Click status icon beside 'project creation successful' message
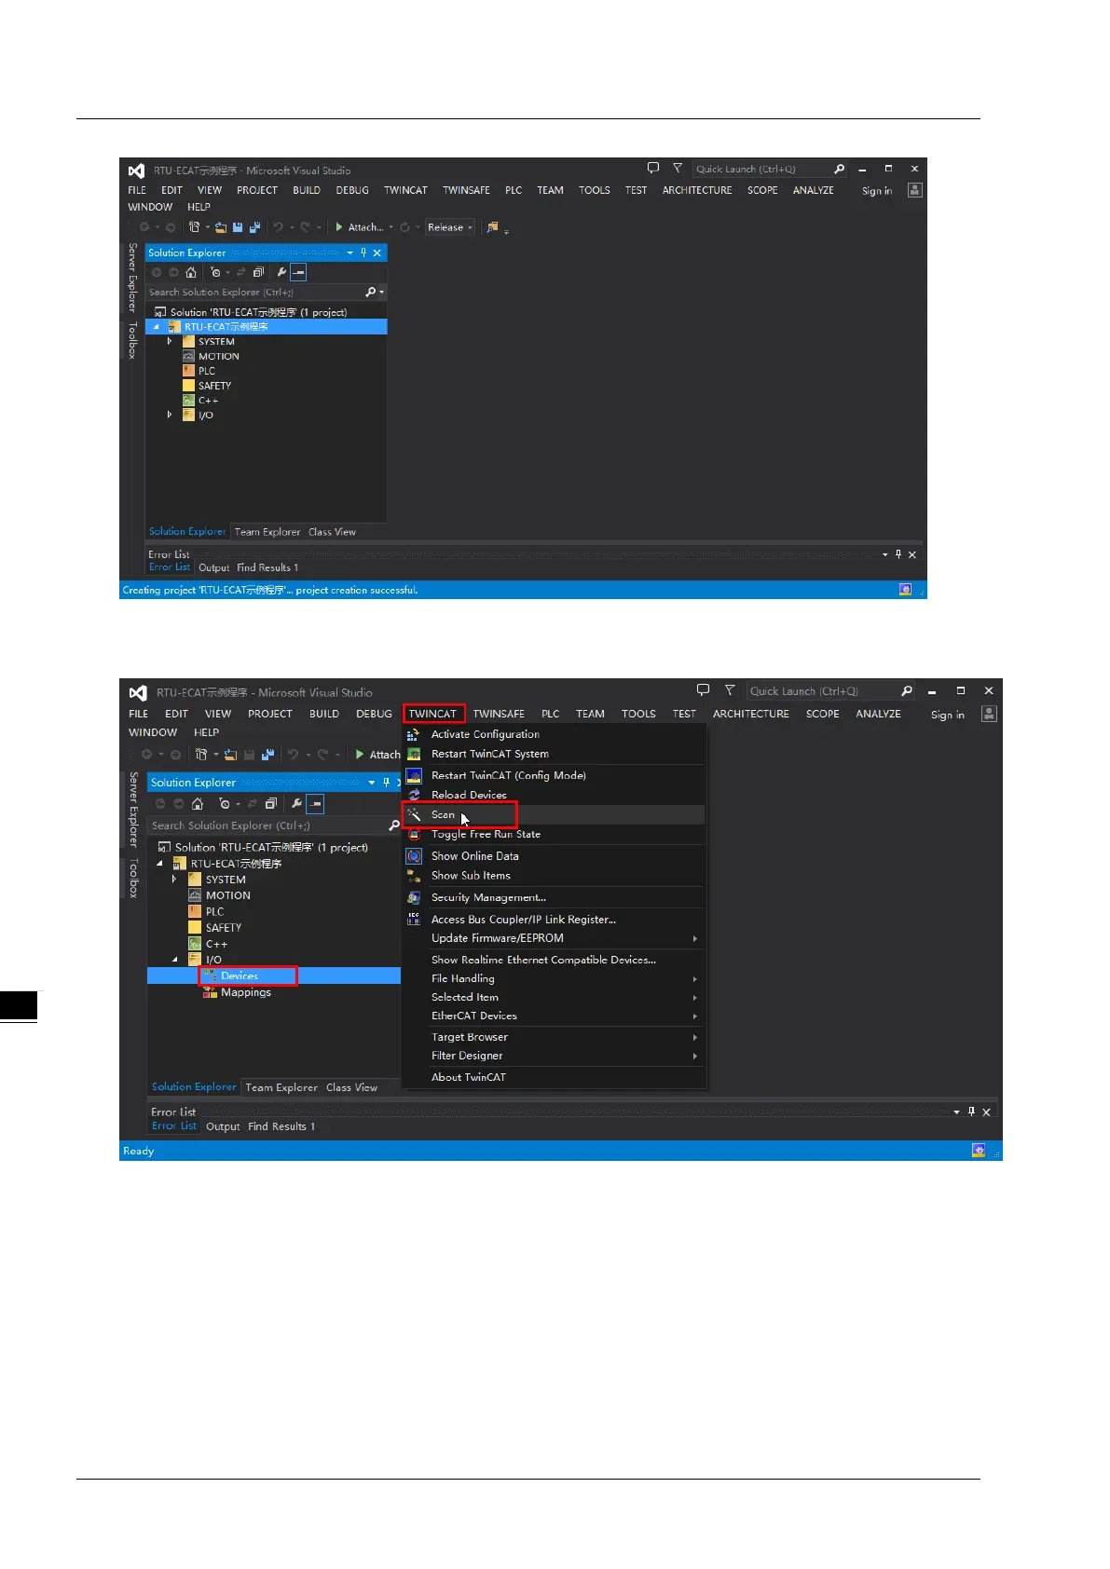The image size is (1110, 1569). (x=905, y=590)
